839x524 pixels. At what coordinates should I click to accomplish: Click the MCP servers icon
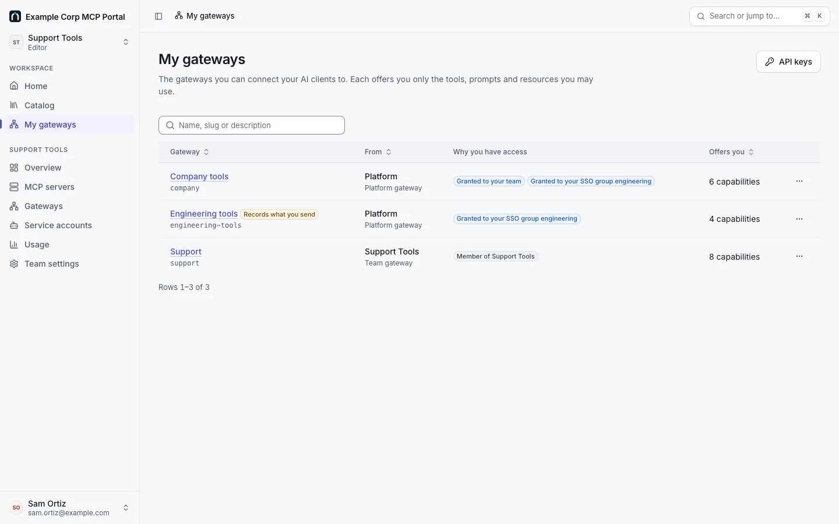click(14, 187)
